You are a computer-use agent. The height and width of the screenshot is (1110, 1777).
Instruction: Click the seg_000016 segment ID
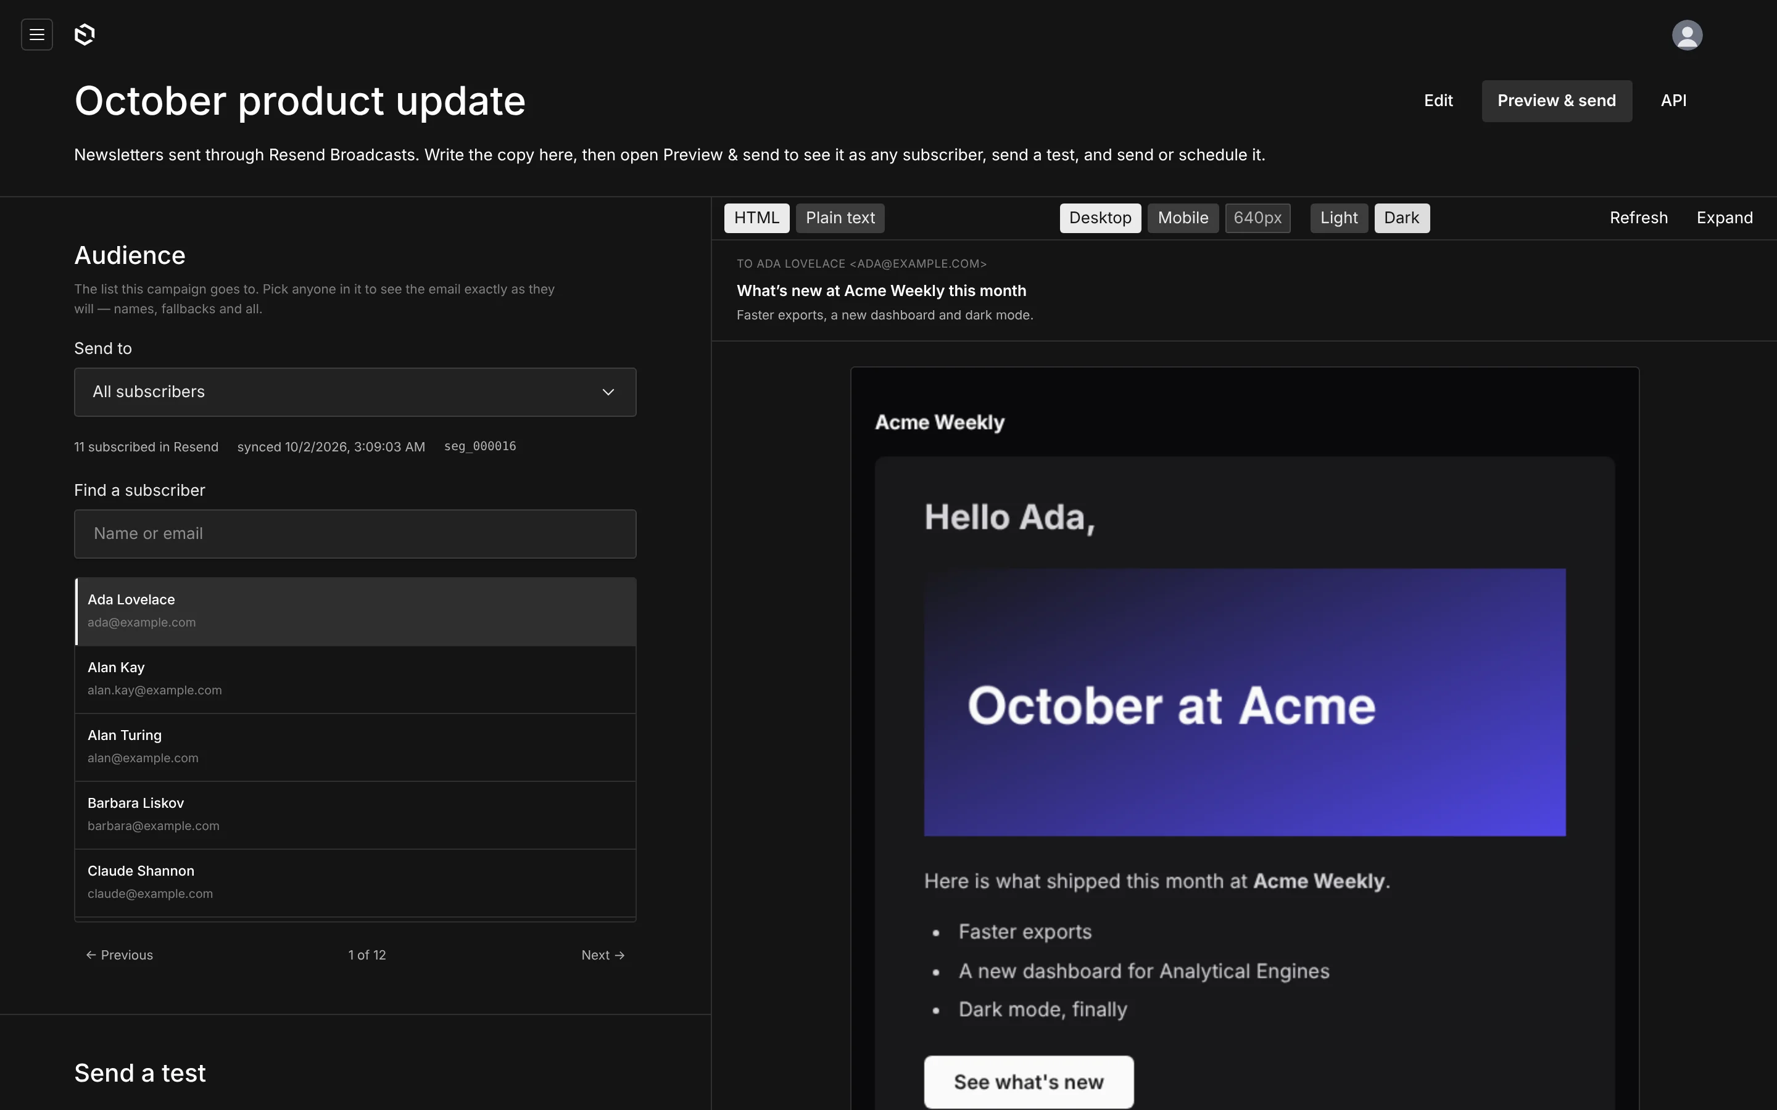tap(480, 446)
